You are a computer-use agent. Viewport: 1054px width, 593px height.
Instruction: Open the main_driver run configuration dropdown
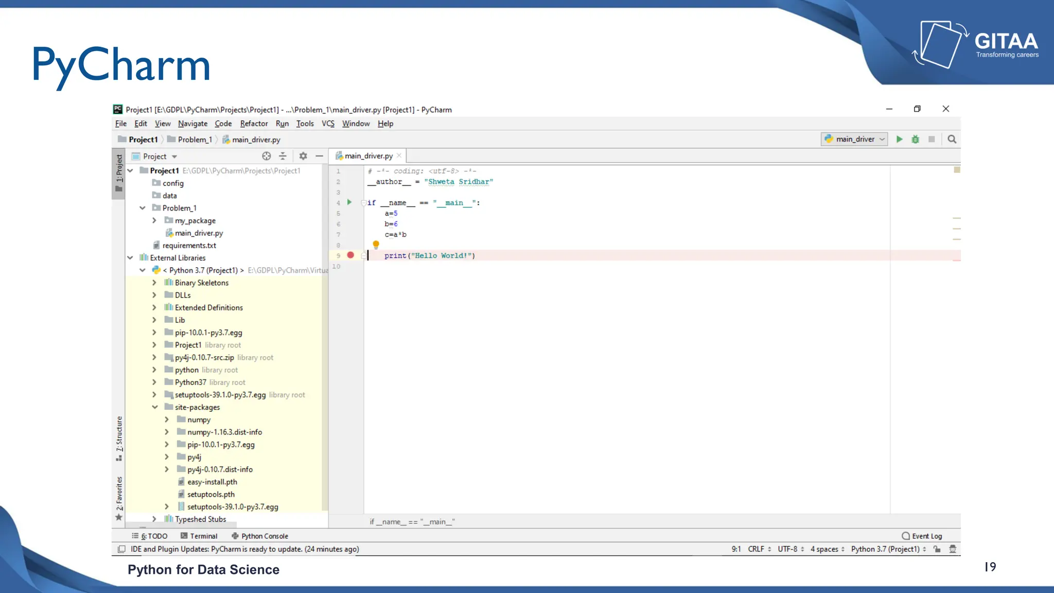[x=854, y=139]
